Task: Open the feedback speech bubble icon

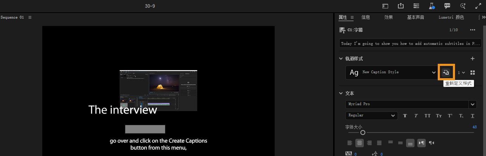Action: [x=447, y=6]
